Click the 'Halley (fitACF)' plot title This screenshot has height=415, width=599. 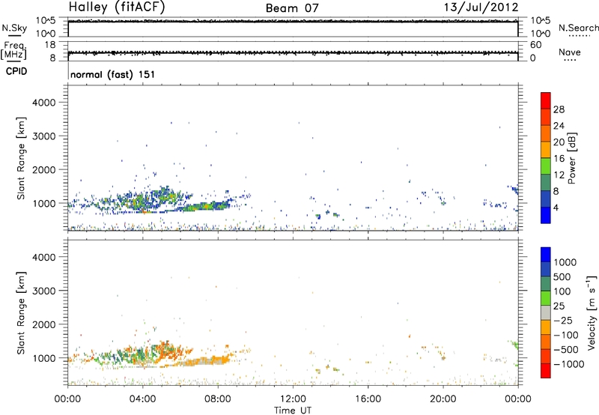pyautogui.click(x=117, y=7)
